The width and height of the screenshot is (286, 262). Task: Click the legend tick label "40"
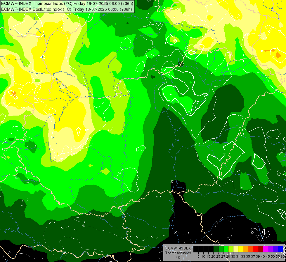[263, 256]
